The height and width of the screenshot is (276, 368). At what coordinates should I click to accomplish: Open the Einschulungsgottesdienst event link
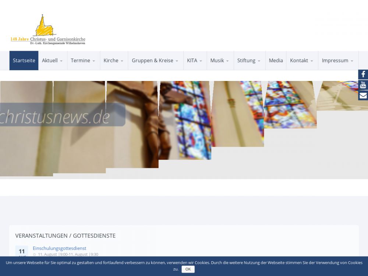[59, 248]
